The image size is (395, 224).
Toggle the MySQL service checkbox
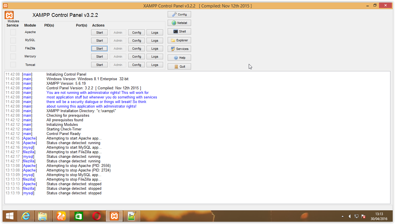pos(13,40)
